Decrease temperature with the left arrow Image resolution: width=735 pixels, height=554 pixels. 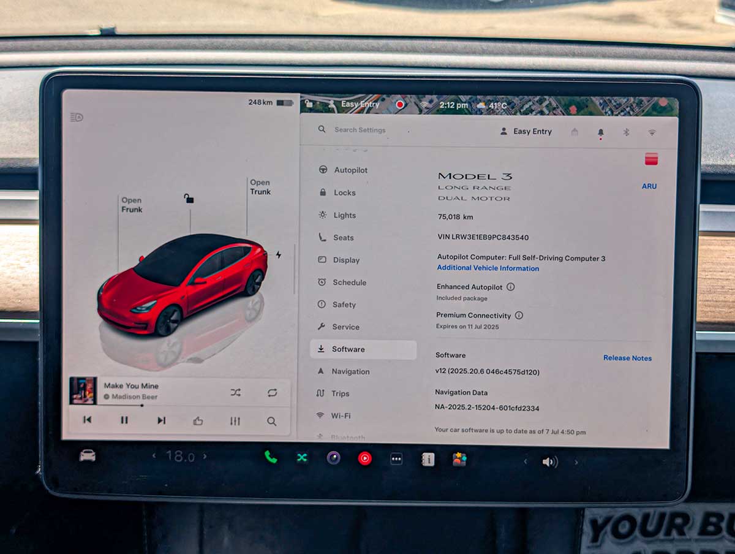pos(154,456)
